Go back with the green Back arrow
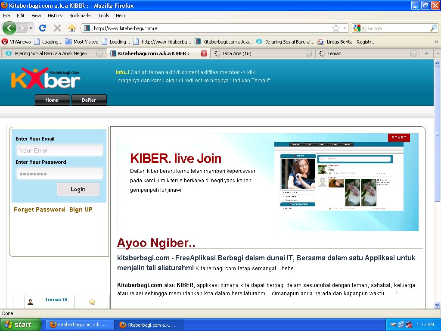 (9, 28)
